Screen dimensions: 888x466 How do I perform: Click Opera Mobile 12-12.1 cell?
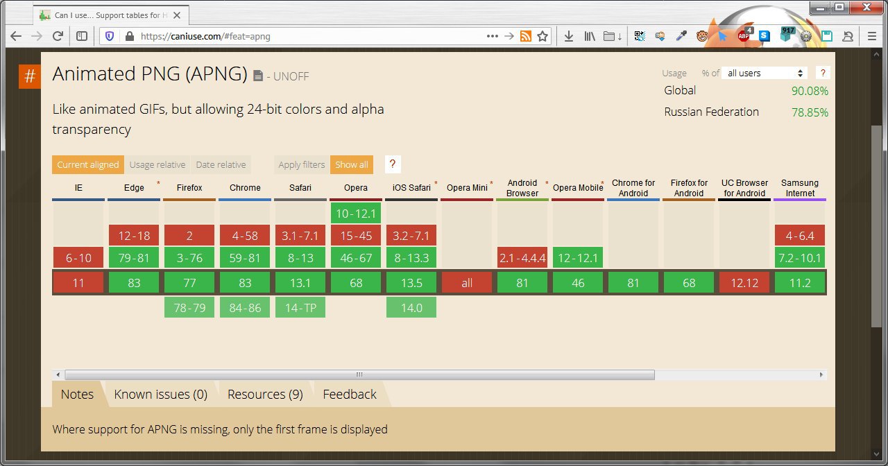(578, 258)
